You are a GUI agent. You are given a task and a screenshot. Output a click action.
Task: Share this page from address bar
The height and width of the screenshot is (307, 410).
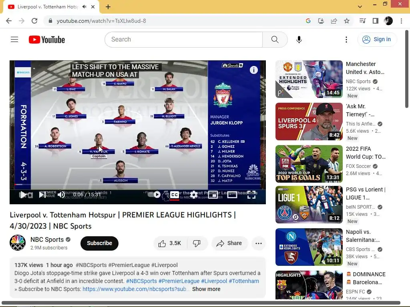coord(334,21)
